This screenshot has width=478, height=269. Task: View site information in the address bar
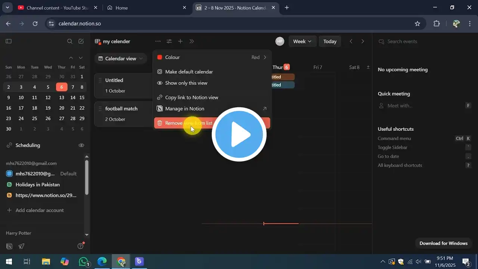click(52, 24)
